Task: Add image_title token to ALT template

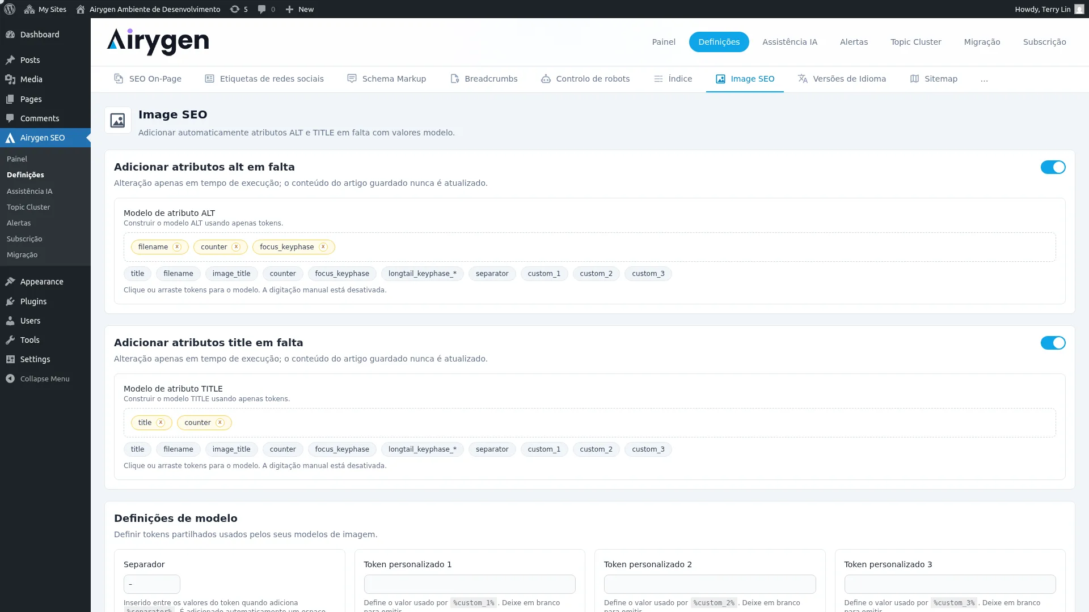Action: pyautogui.click(x=231, y=274)
